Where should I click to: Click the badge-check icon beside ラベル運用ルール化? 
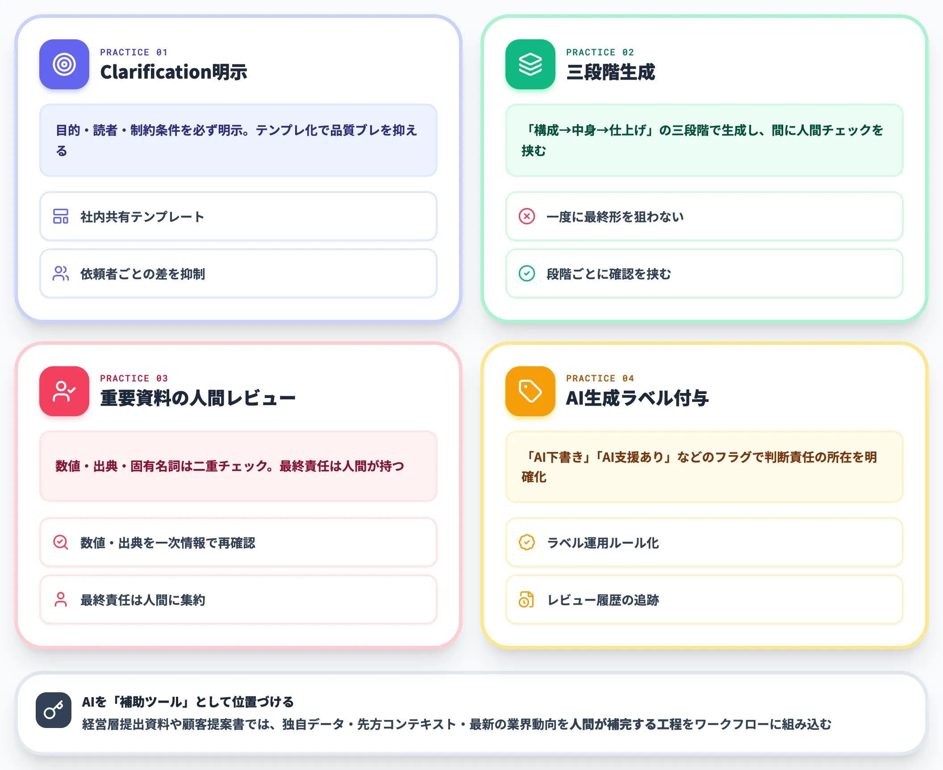527,542
